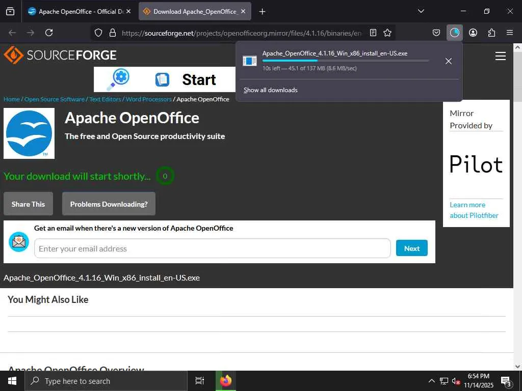This screenshot has height=391, width=522.
Task: Open the Firefox account icon
Action: click(473, 33)
